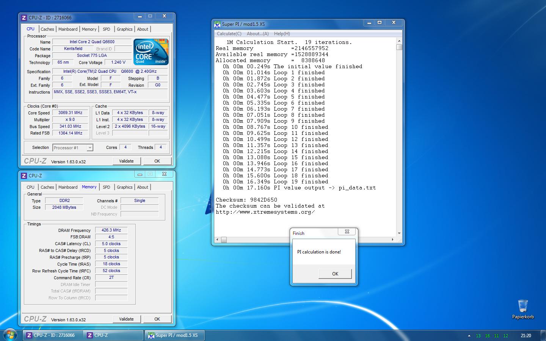This screenshot has height=341, width=546.
Task: Open About...(A) menu in Super PI
Action: click(x=257, y=34)
